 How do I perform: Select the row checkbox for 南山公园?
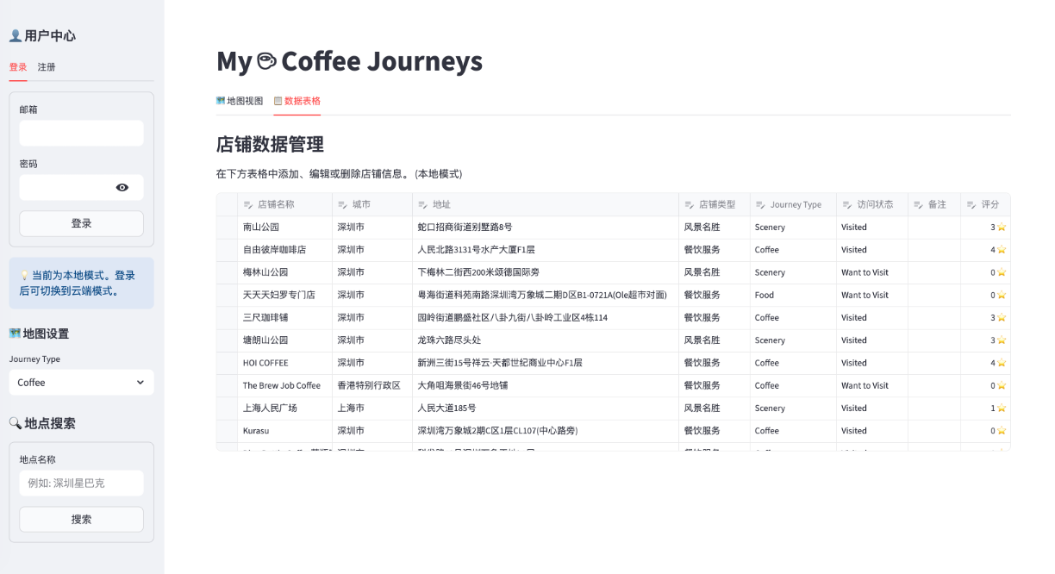tap(227, 228)
